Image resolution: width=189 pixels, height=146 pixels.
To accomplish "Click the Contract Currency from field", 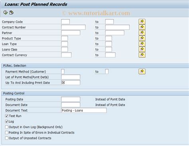I will (x=66, y=55).
